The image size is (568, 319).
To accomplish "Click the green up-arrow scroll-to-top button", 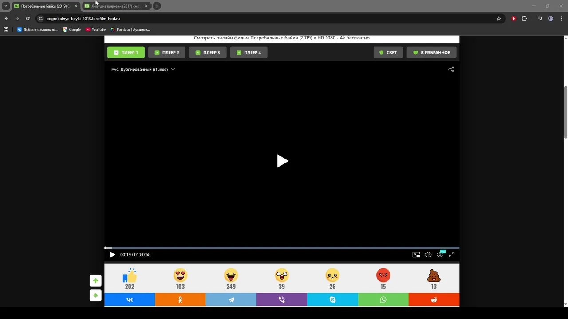I will point(95,281).
